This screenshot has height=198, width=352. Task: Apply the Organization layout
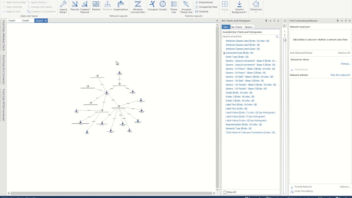click(121, 6)
